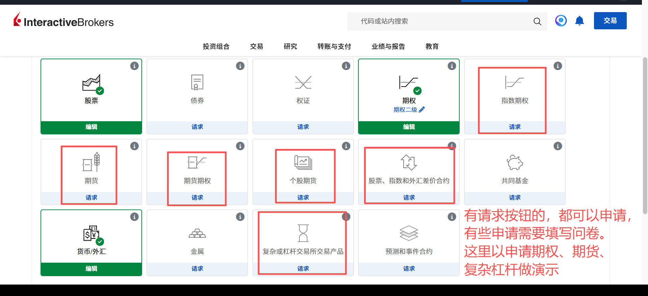Viewport: 648px width, 296px height.
Task: Focus the 代码或站内搜索 search field
Action: click(439, 21)
